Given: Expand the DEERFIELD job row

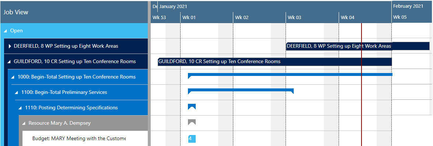Looking at the screenshot, I should coord(10,46).
